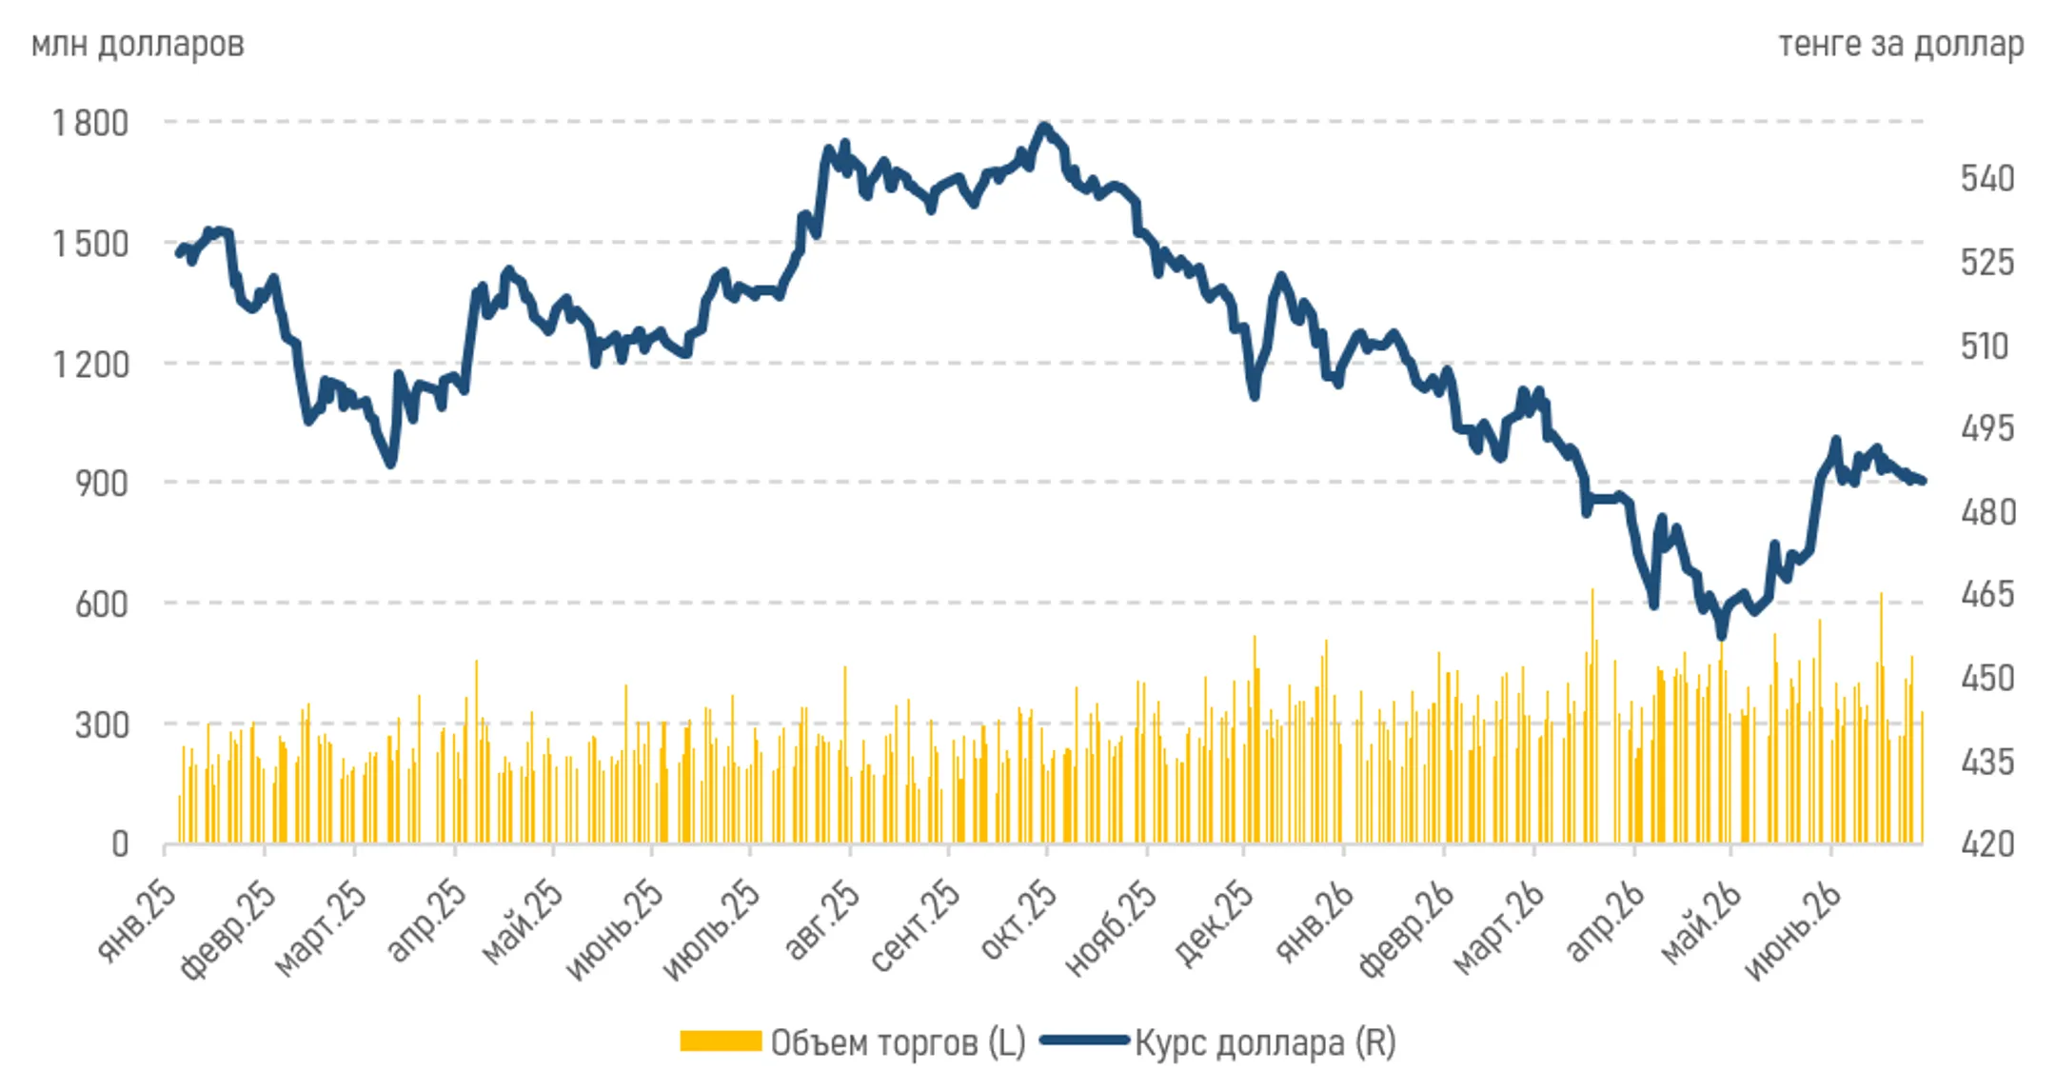The width and height of the screenshot is (2056, 1090).
Task: Click the авг.25 x-axis label
Action: (x=821, y=920)
